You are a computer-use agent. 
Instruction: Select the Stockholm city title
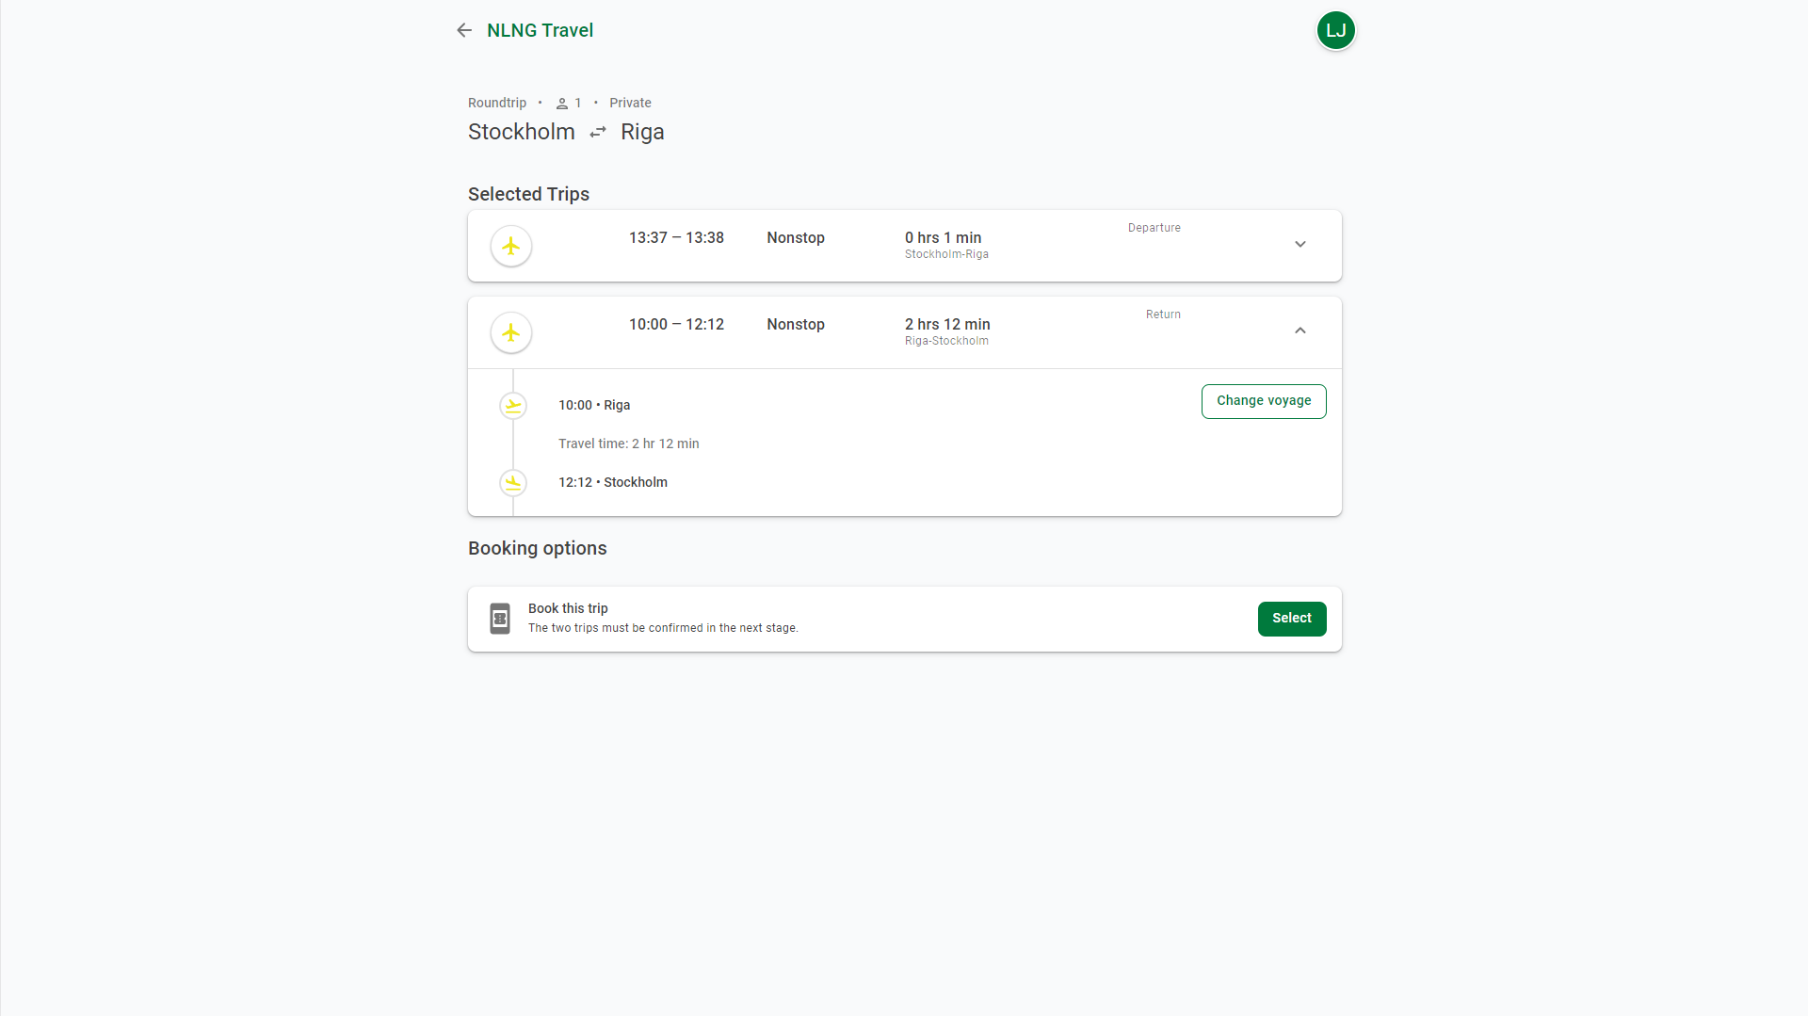click(x=521, y=132)
